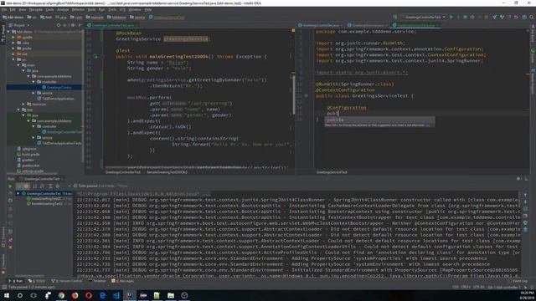Open the Edit menu
Viewport: 536px width, 301px height.
tap(13, 9)
